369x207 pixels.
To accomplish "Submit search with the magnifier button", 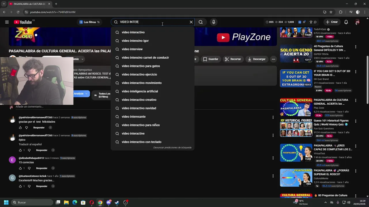I will 201,22.
